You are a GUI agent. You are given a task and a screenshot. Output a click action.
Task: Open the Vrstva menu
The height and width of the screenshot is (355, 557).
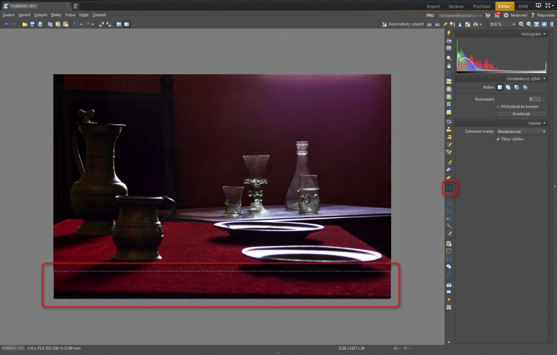point(70,15)
